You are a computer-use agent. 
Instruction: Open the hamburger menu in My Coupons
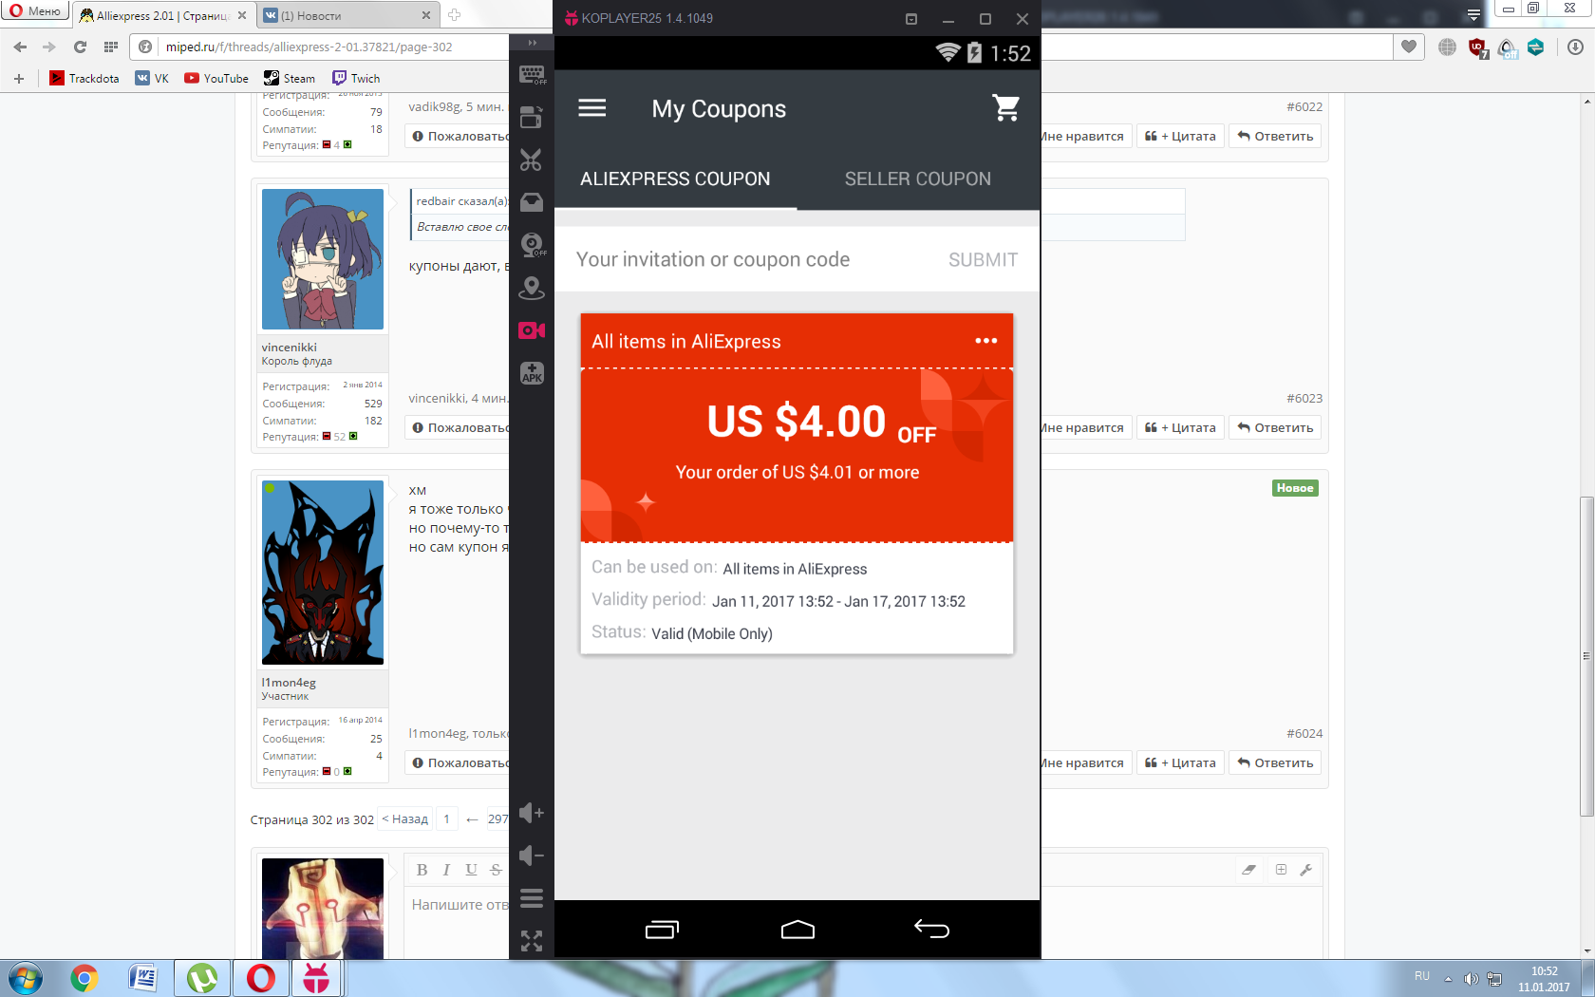(591, 108)
